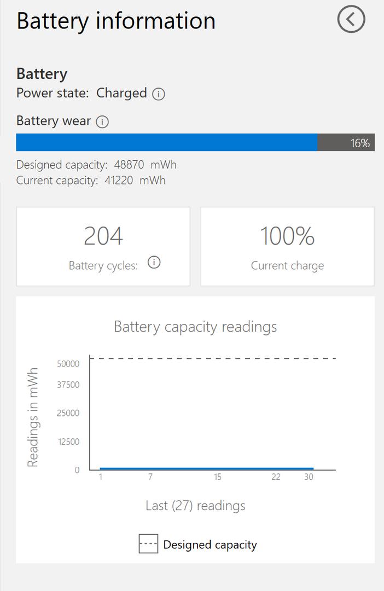
Task: Click the blue Battery wear bar
Action: pyautogui.click(x=166, y=142)
